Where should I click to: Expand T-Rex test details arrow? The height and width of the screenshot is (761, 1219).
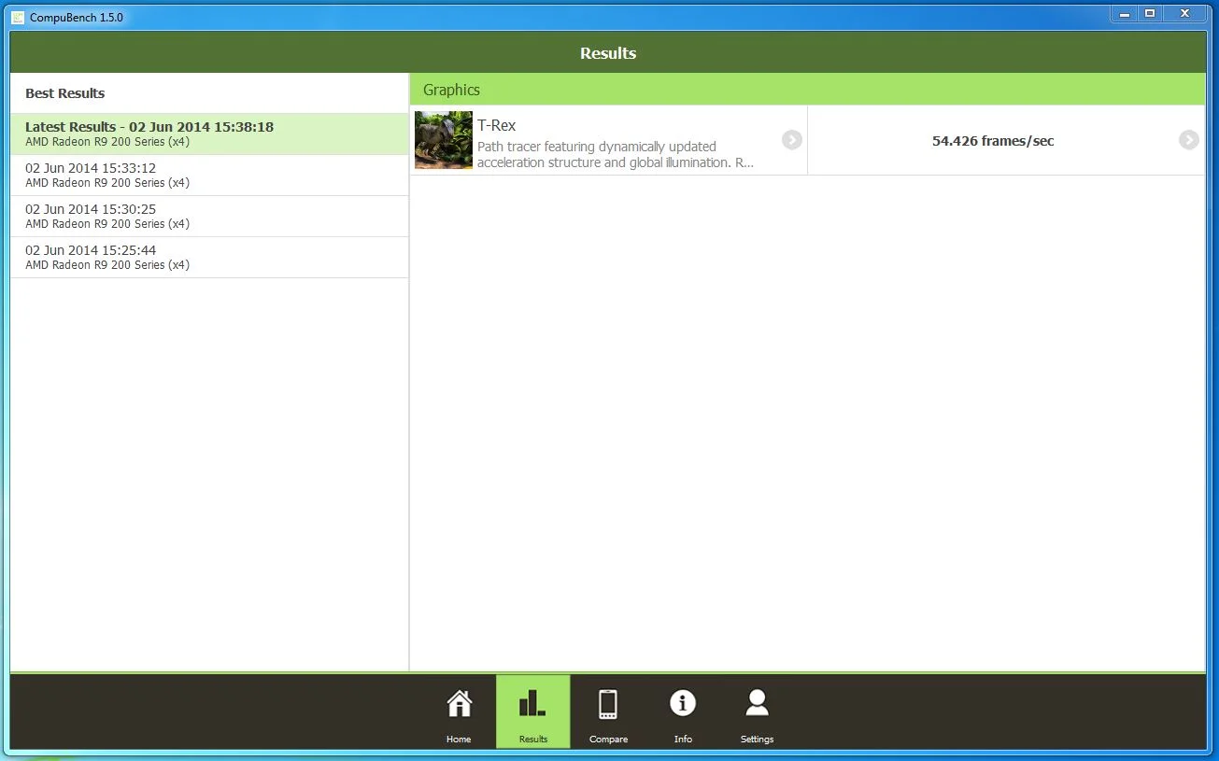tap(792, 140)
